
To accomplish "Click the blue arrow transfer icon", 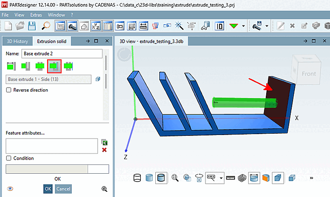I will coord(167,26).
